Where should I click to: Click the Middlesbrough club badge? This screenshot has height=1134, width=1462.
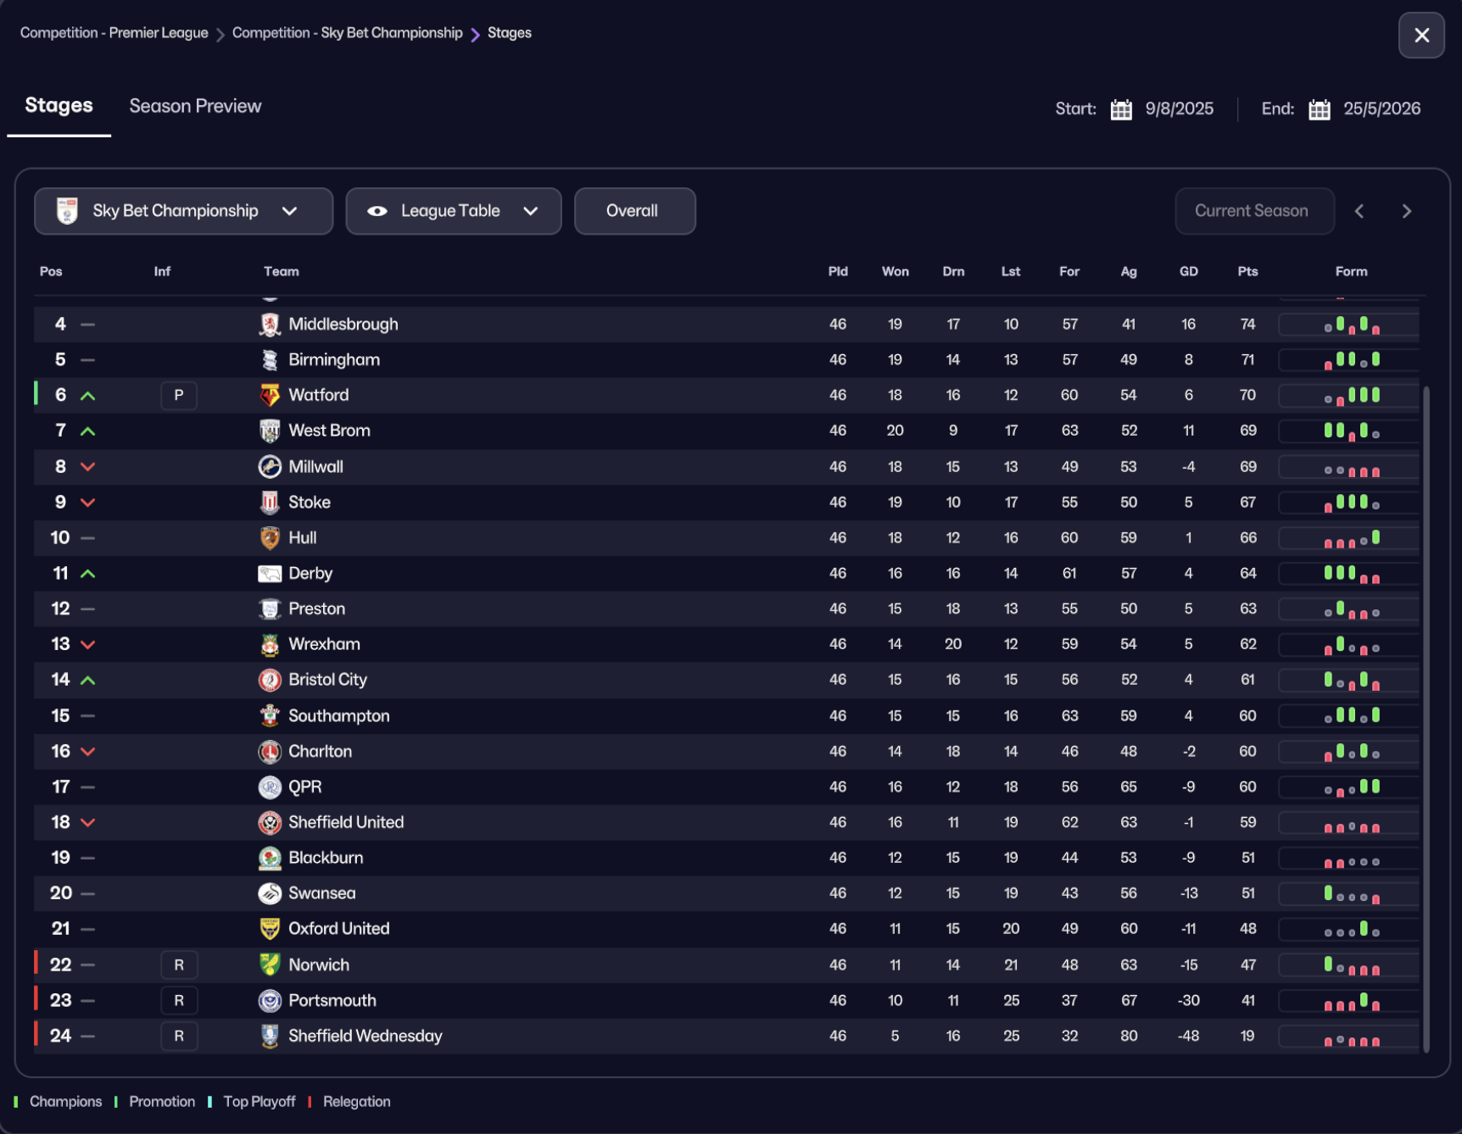point(270,324)
